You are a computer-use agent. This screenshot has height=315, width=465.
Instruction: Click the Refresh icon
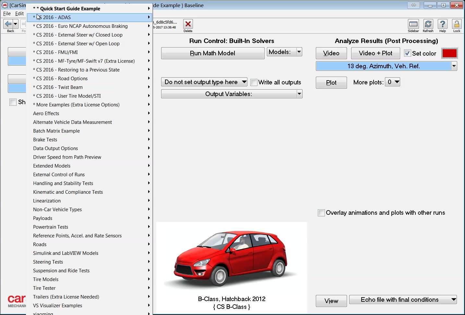(x=428, y=24)
